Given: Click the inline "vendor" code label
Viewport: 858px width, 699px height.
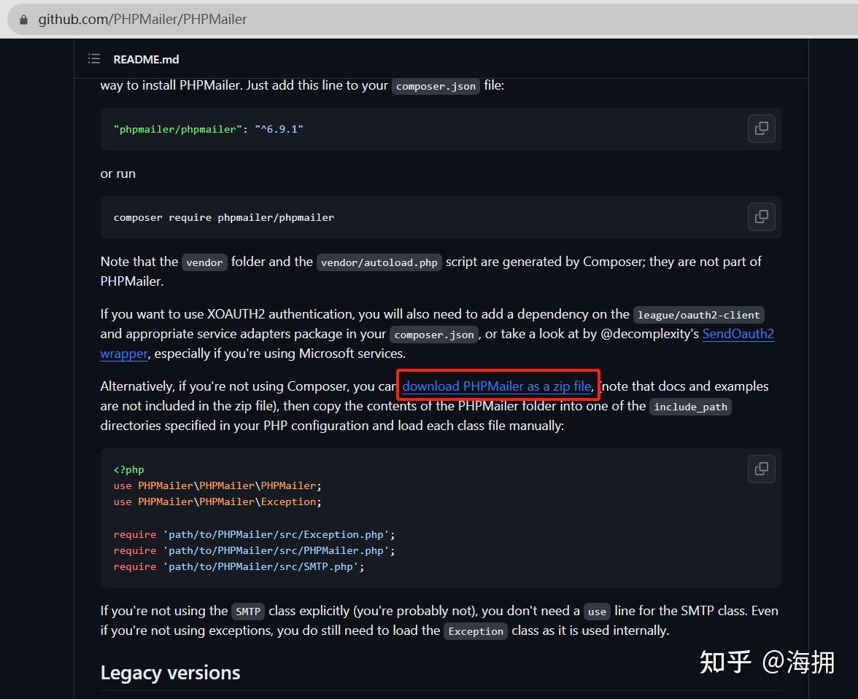Looking at the screenshot, I should [x=204, y=262].
